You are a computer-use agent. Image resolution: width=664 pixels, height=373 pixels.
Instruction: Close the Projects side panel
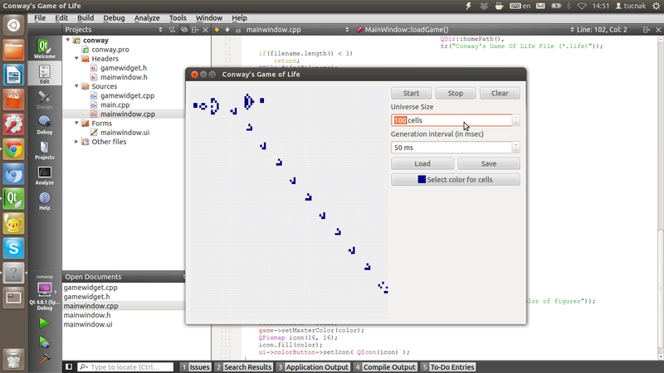coord(205,30)
